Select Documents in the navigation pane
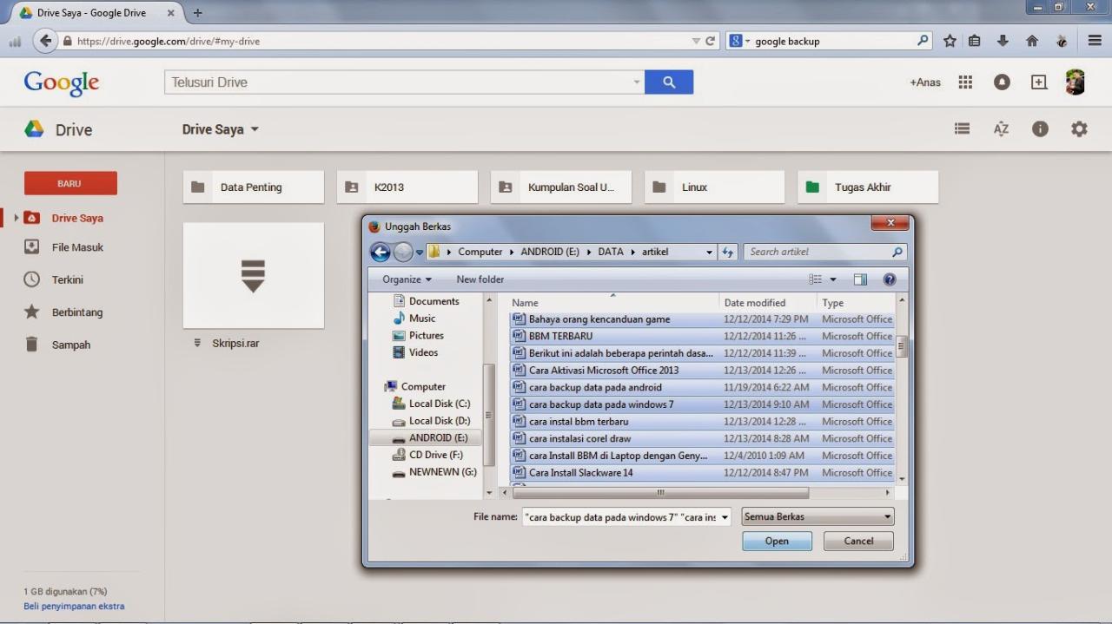Image resolution: width=1112 pixels, height=624 pixels. 427,301
